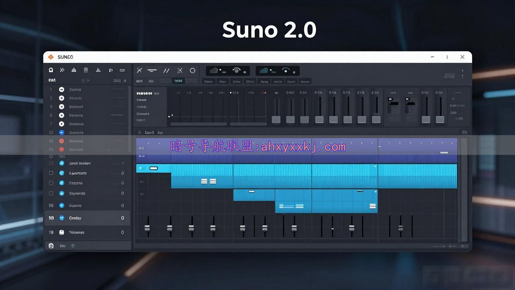Select the horizontal line tool in main toolbar
Viewport: 515px width, 290px height.
(x=152, y=70)
